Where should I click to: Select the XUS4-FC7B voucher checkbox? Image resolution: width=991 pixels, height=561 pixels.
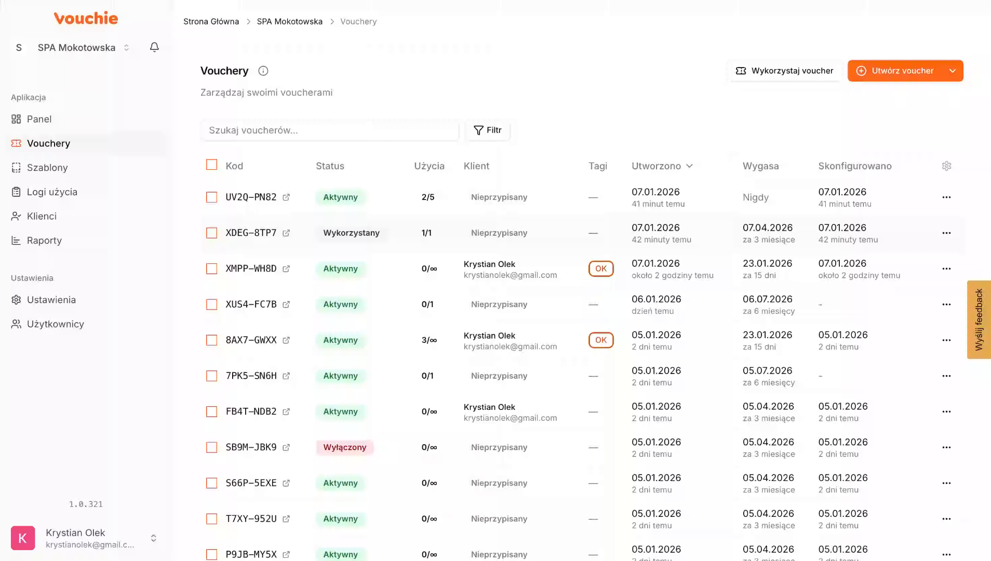pyautogui.click(x=211, y=304)
